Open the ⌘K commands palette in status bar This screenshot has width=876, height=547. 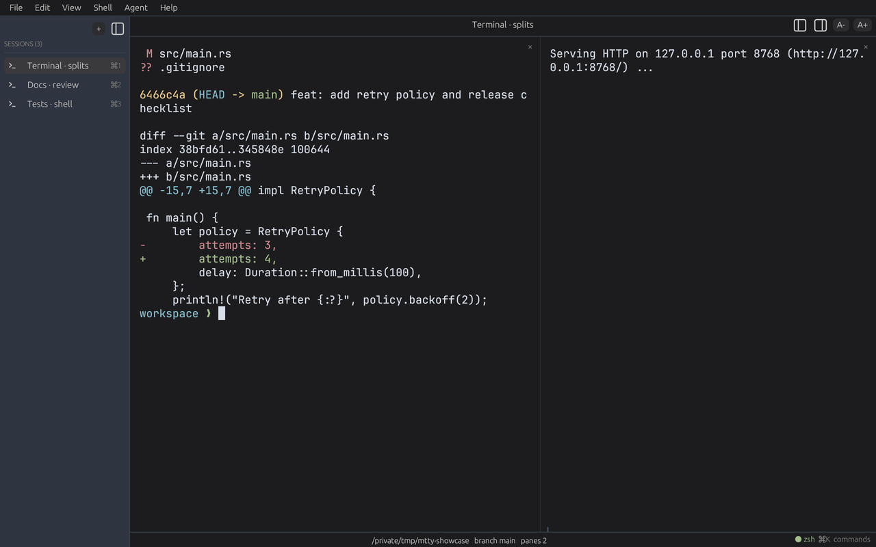click(x=845, y=539)
